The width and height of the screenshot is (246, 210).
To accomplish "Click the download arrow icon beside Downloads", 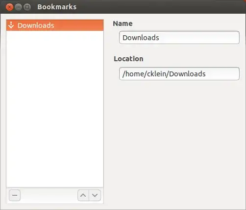I will pyautogui.click(x=11, y=25).
